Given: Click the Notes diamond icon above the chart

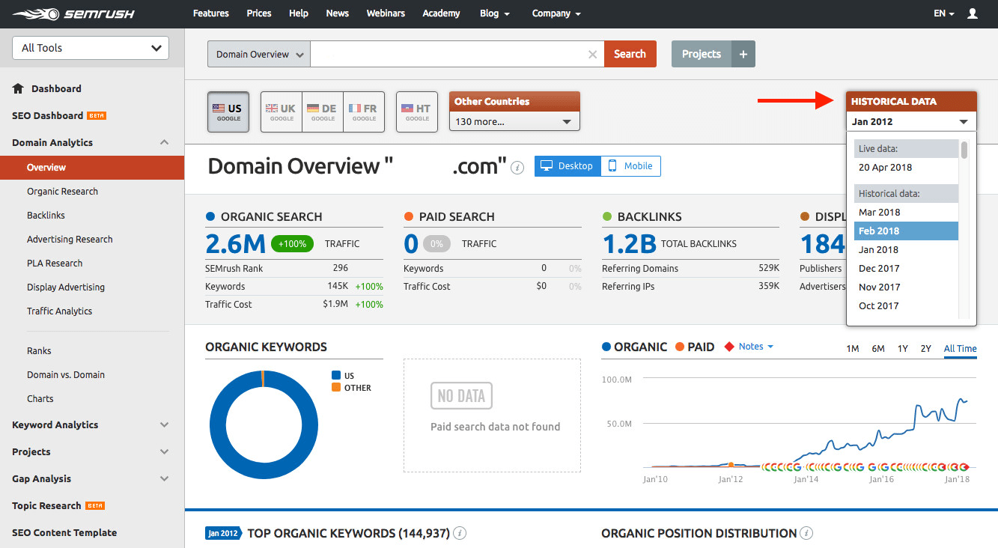Looking at the screenshot, I should 728,347.
